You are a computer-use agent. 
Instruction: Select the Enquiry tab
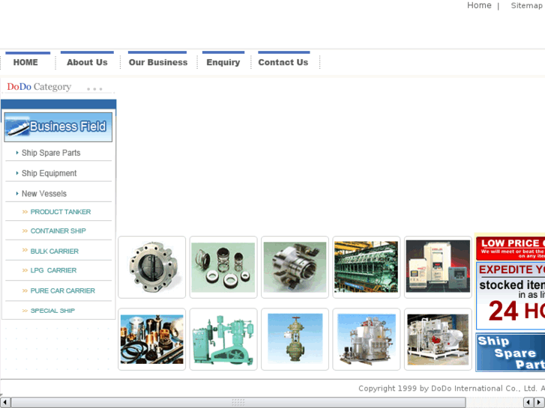click(223, 62)
